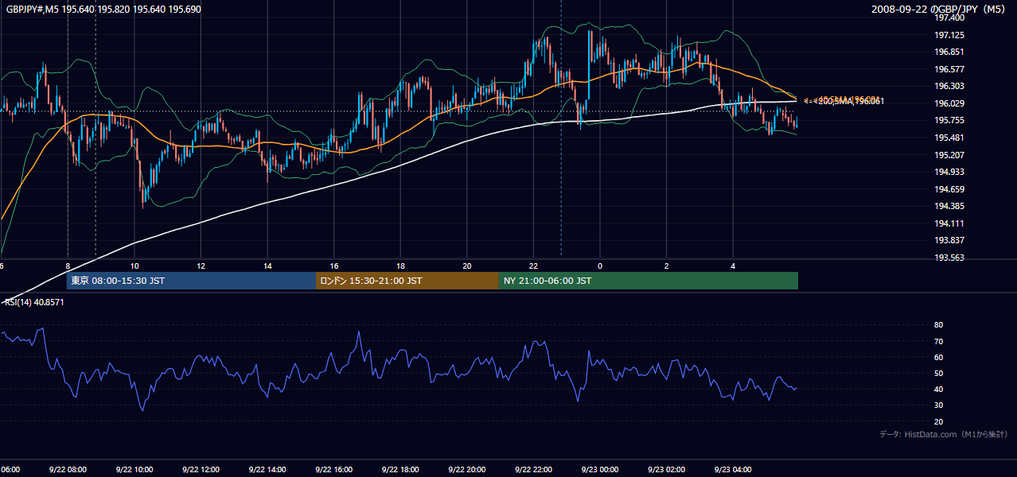Click the 196.029 price axis label
This screenshot has height=477, width=1017.
coord(950,103)
